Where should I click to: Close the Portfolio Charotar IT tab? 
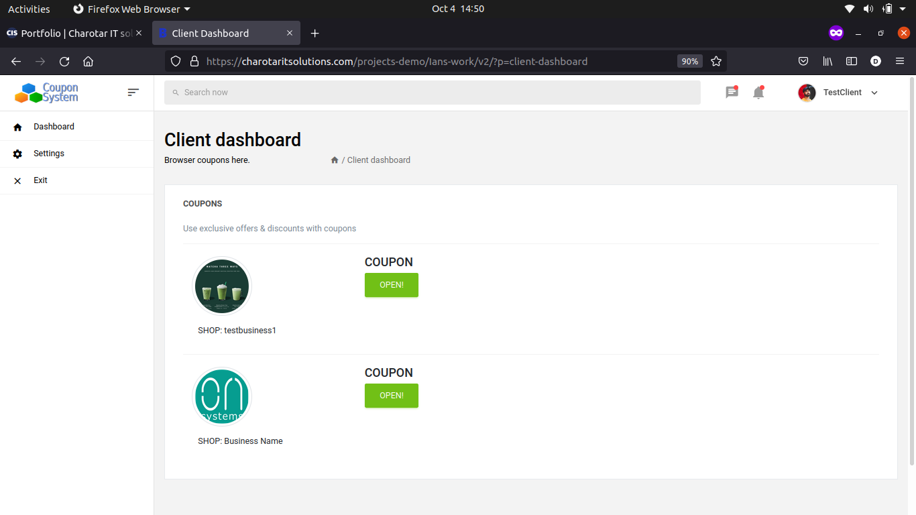click(139, 33)
